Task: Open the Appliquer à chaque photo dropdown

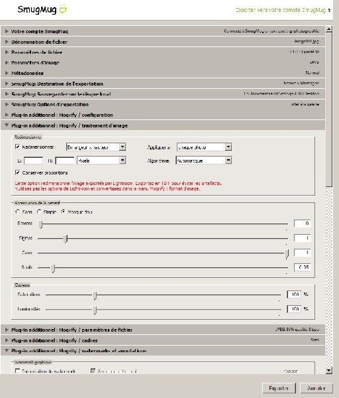Action: (x=204, y=147)
